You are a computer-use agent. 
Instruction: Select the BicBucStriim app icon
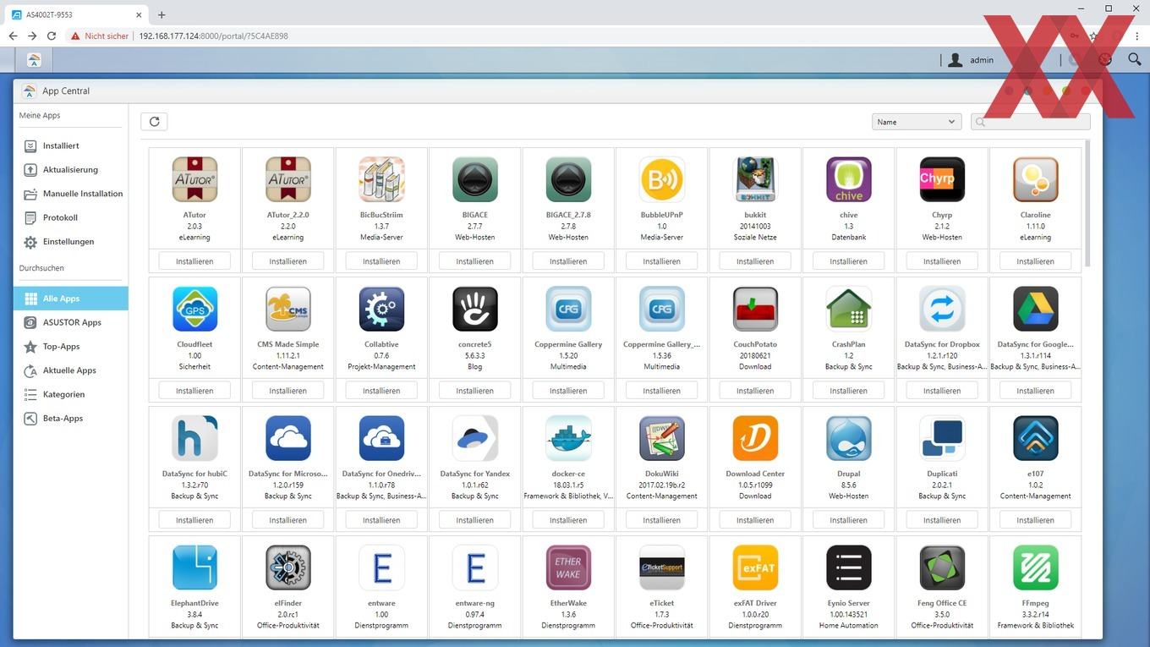[381, 179]
